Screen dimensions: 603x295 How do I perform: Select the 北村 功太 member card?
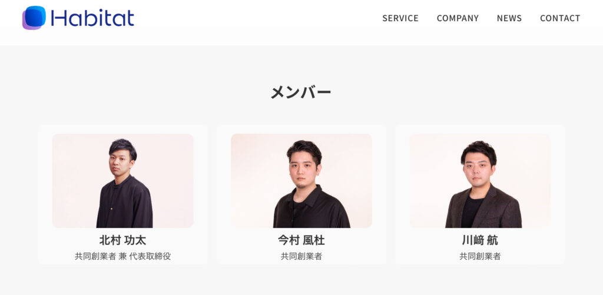(122, 194)
